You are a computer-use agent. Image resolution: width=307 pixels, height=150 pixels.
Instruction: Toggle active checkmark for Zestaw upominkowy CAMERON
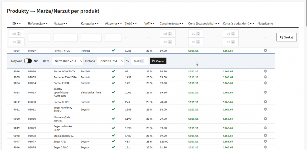[113, 92]
